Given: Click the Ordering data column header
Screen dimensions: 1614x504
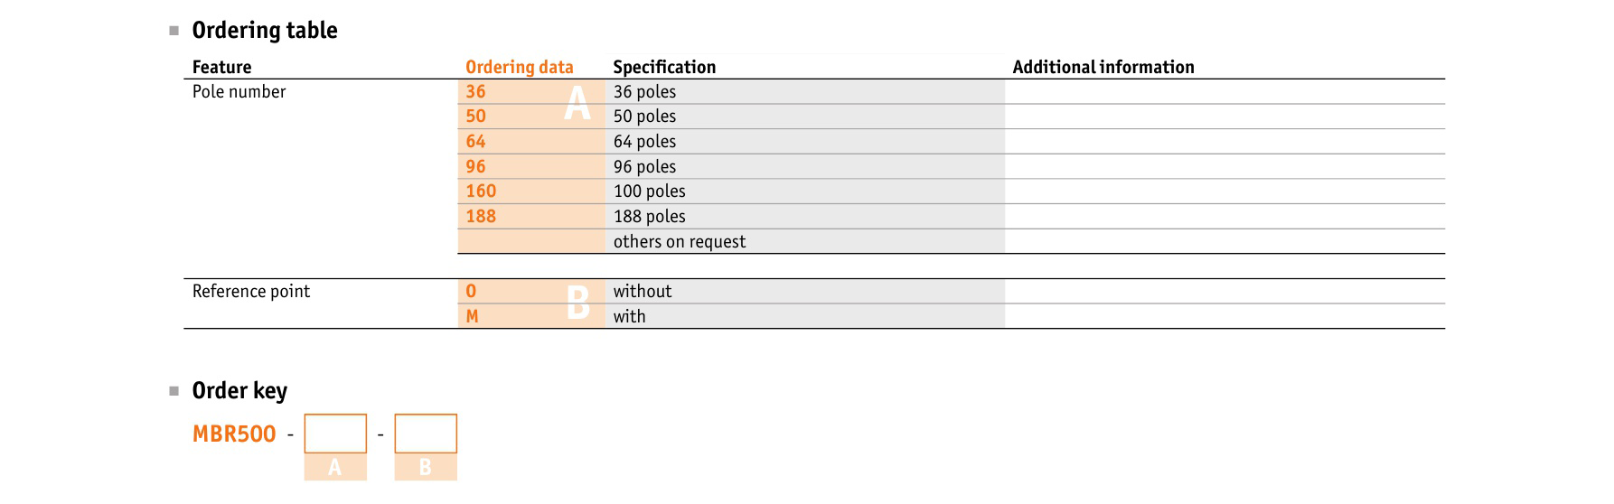Looking at the screenshot, I should coord(519,67).
